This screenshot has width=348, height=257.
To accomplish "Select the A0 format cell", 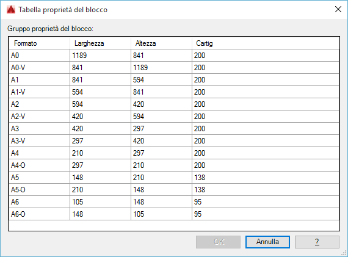I will (39, 56).
